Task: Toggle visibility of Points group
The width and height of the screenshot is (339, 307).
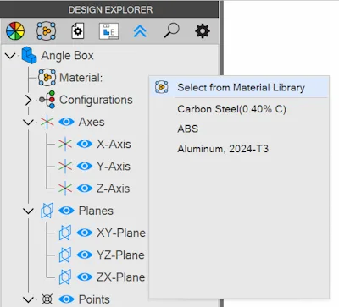Action: pos(66,299)
